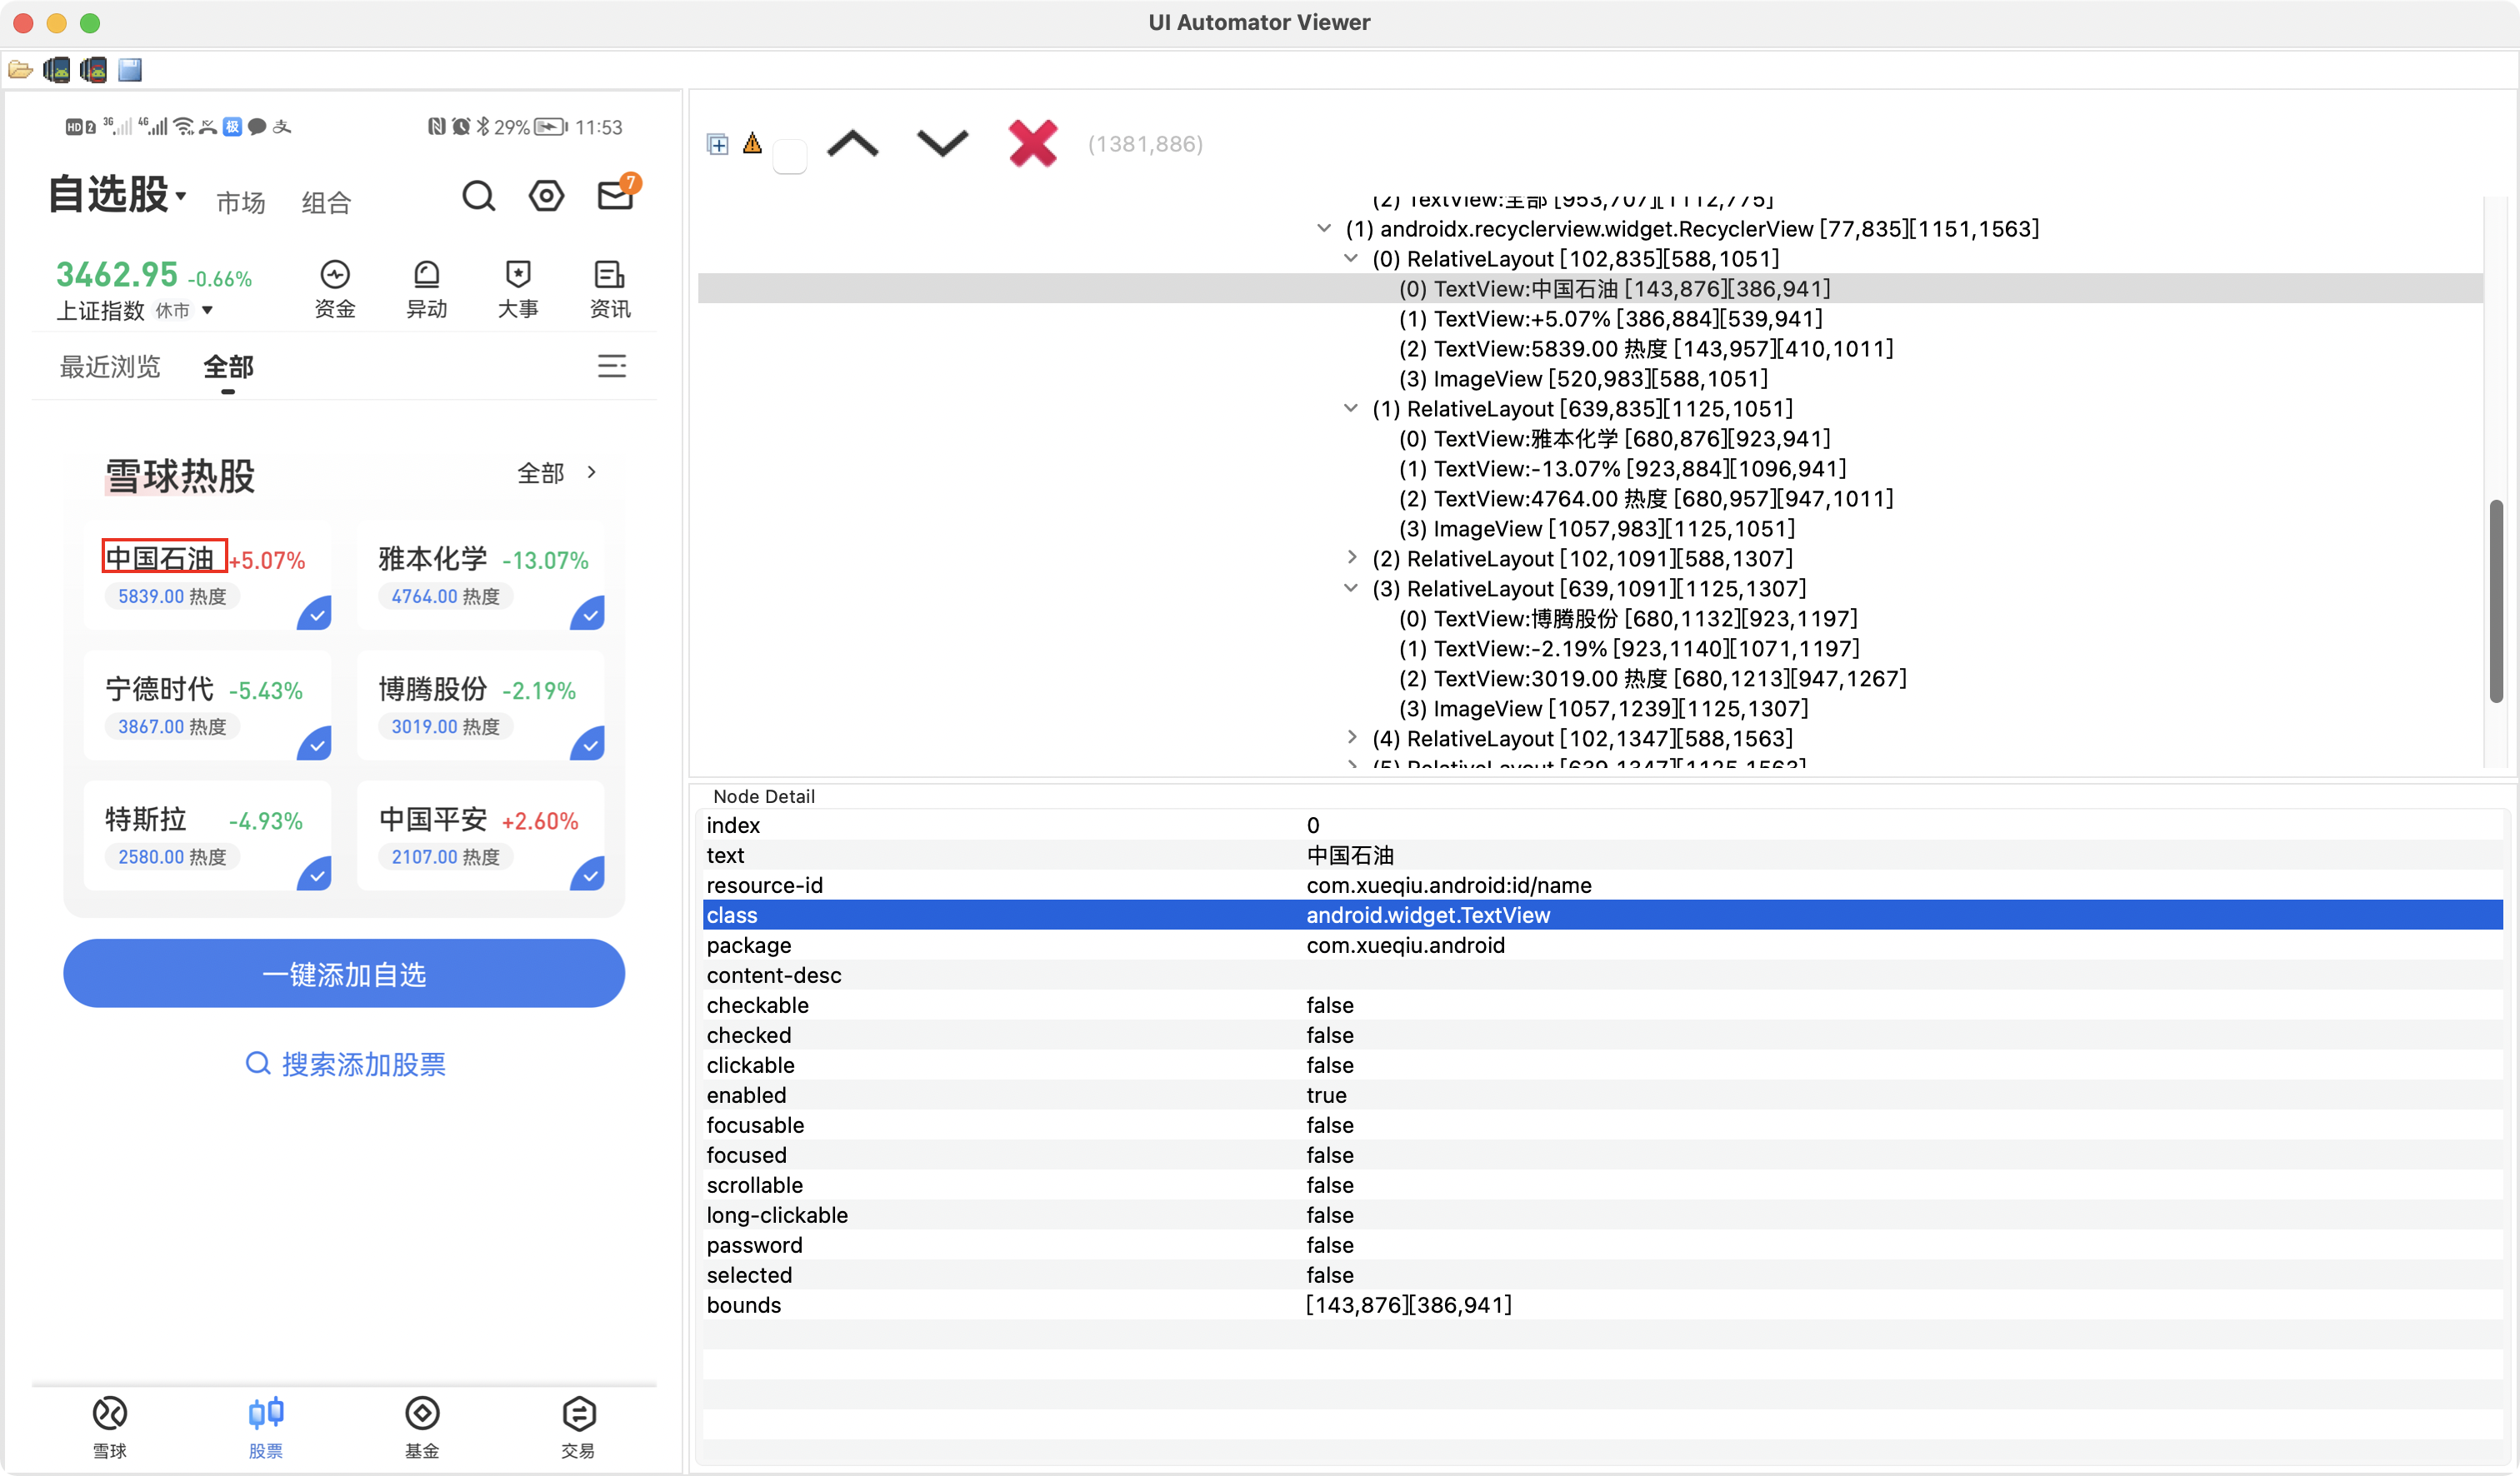Screen dimensions: 2520x1476
Task: Toggle the NAF nodes warning triangle icon
Action: pyautogui.click(x=752, y=144)
